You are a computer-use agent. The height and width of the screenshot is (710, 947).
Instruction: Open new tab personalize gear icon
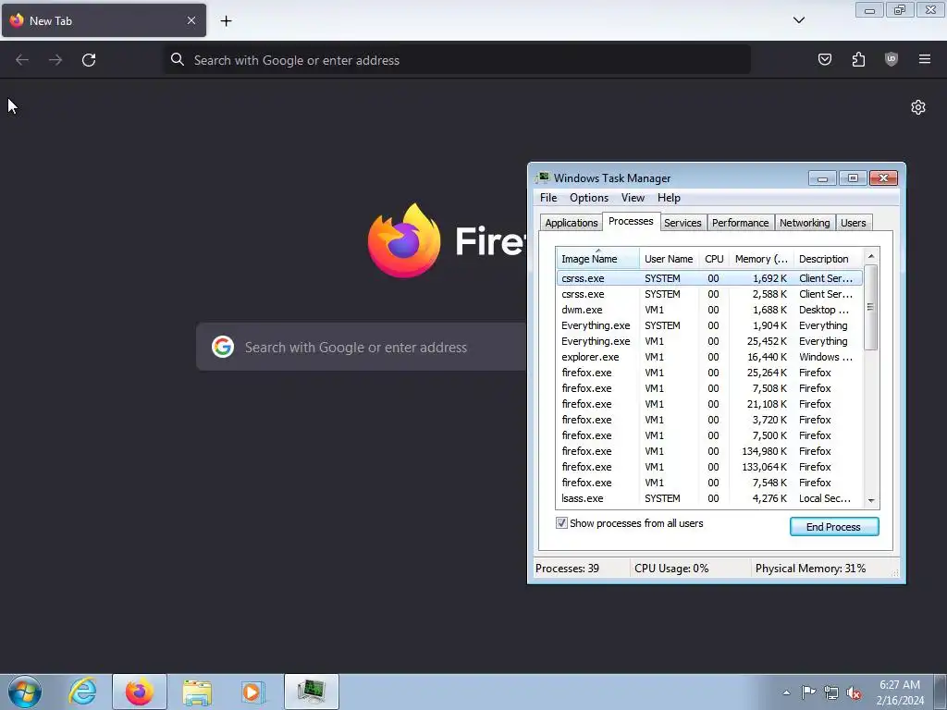pos(918,107)
